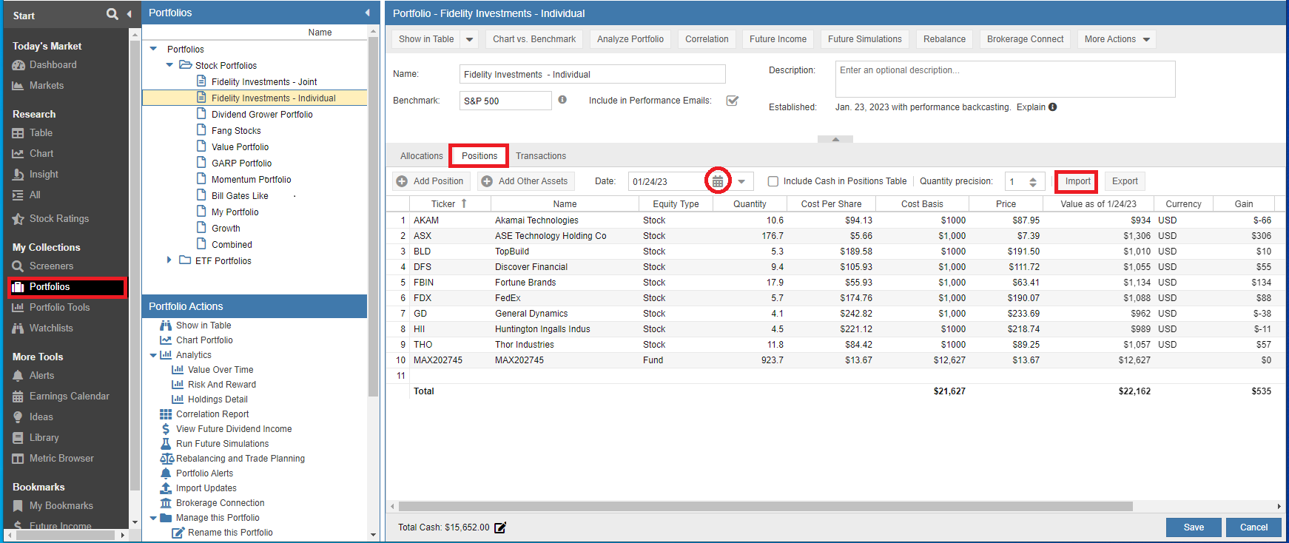Switch to Transactions tab
This screenshot has height=543, width=1289.
point(541,156)
